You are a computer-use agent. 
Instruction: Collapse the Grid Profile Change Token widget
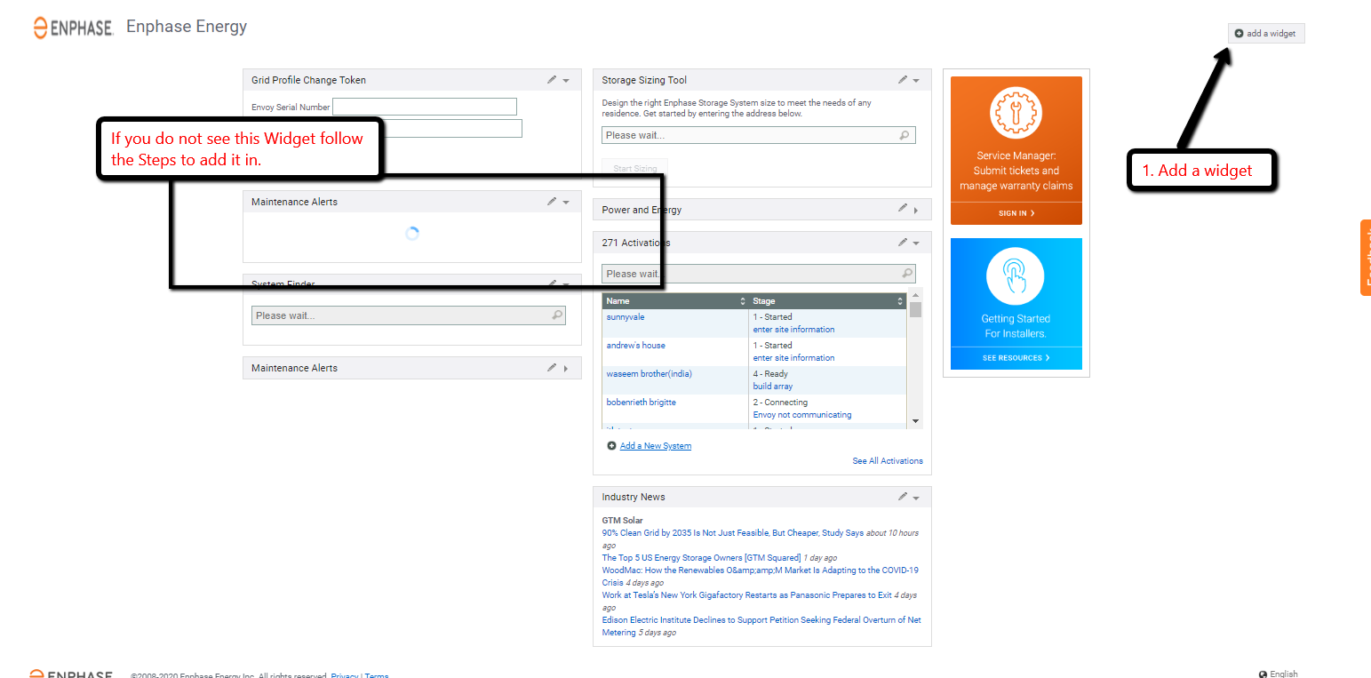point(566,81)
